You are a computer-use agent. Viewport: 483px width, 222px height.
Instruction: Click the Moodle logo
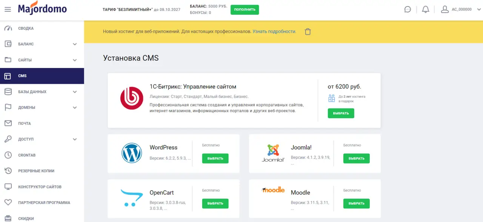coord(273,190)
